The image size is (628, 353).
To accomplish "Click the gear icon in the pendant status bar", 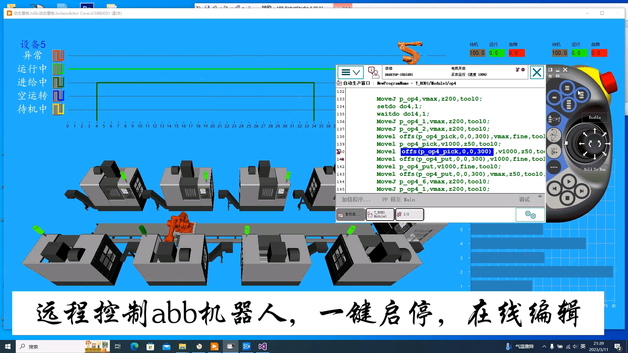I will 523,70.
